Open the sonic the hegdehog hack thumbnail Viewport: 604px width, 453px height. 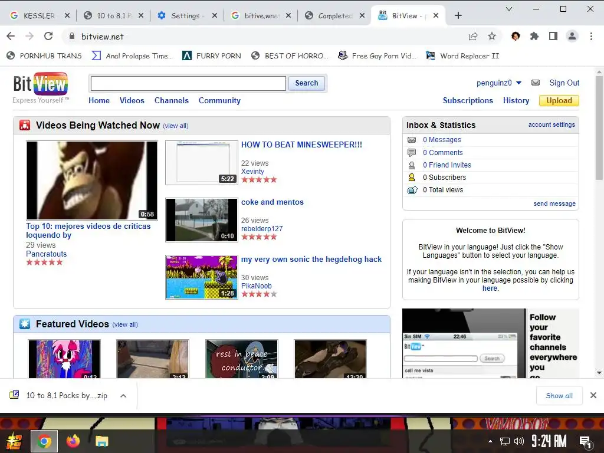click(202, 277)
